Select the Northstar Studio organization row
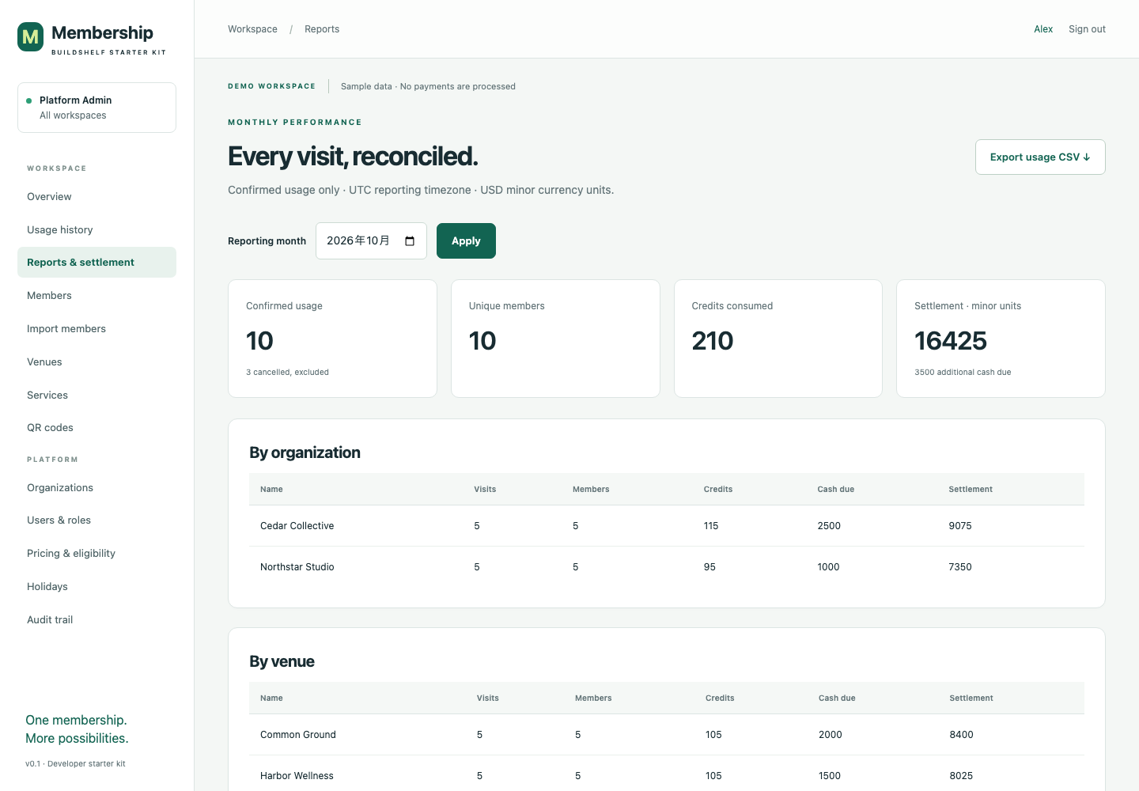This screenshot has width=1139, height=791. 667,567
